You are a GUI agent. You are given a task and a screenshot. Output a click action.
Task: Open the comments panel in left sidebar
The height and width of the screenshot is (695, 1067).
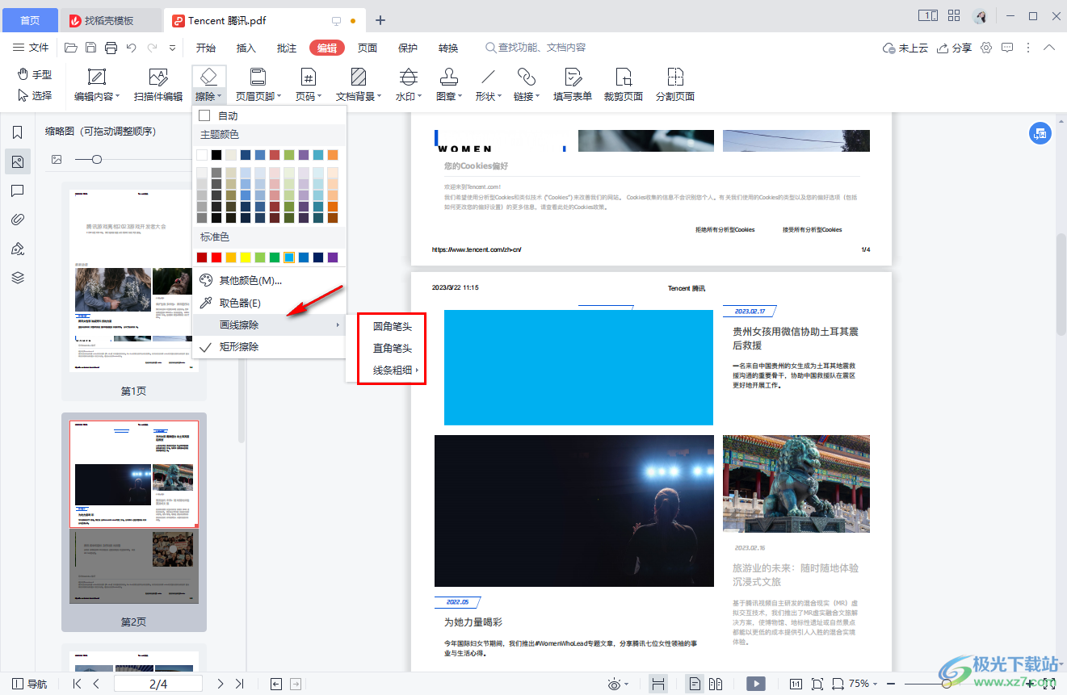tap(18, 190)
